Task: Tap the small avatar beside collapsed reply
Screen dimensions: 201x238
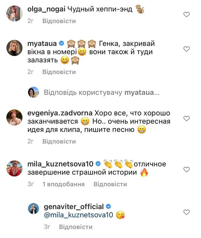Action: coord(33,92)
